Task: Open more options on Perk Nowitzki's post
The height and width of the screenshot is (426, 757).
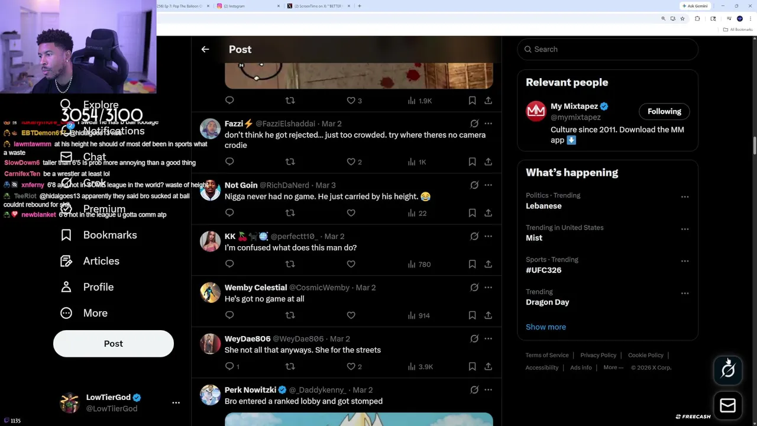Action: [x=488, y=390]
